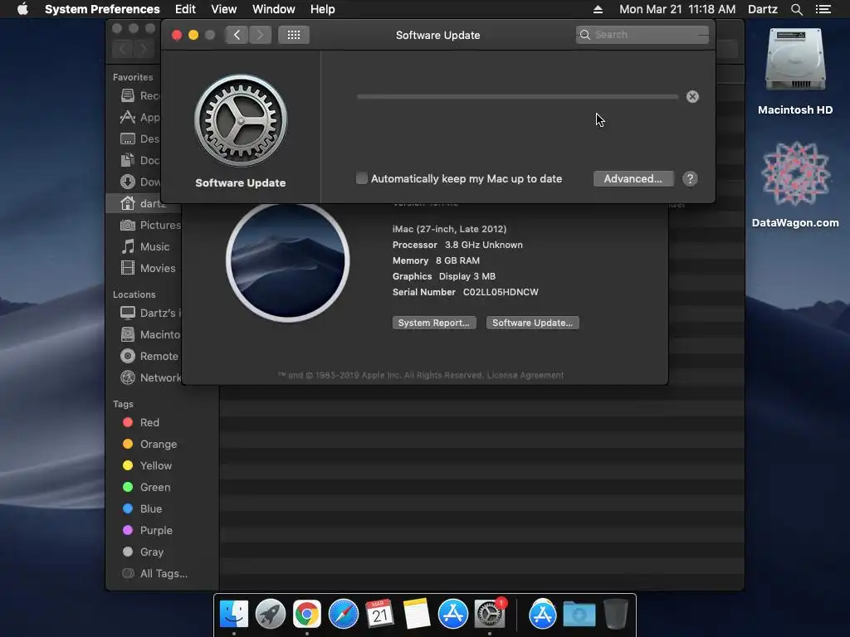Open Network in Finder sidebar
Screen dimensions: 850x637
coord(150,378)
